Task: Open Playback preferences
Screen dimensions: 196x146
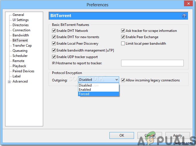Action: [19, 66]
